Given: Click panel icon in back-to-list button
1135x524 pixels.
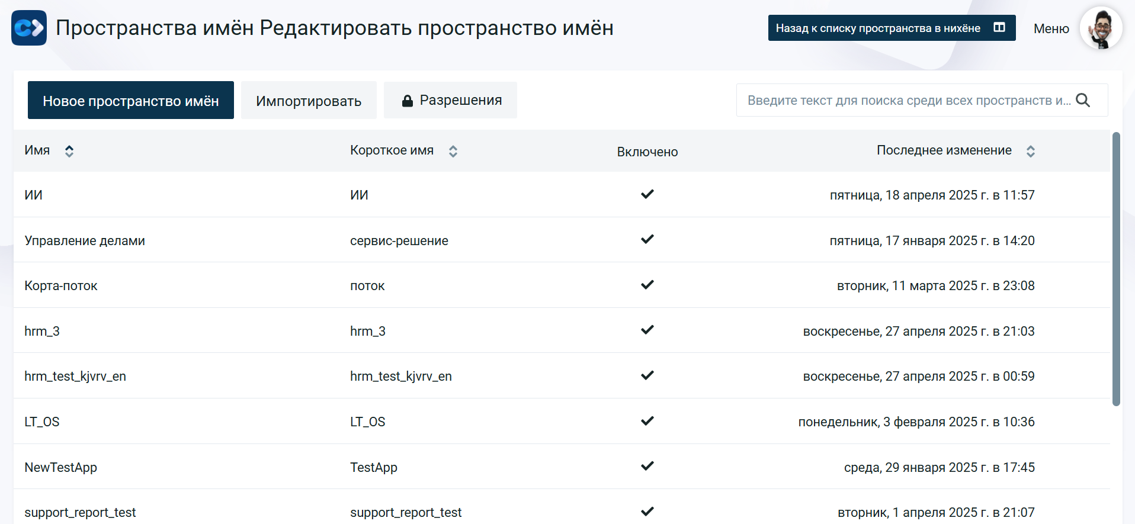Looking at the screenshot, I should [x=999, y=27].
